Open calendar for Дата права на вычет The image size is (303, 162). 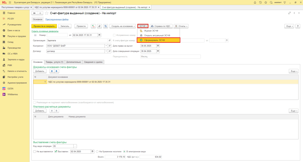[x=158, y=46]
